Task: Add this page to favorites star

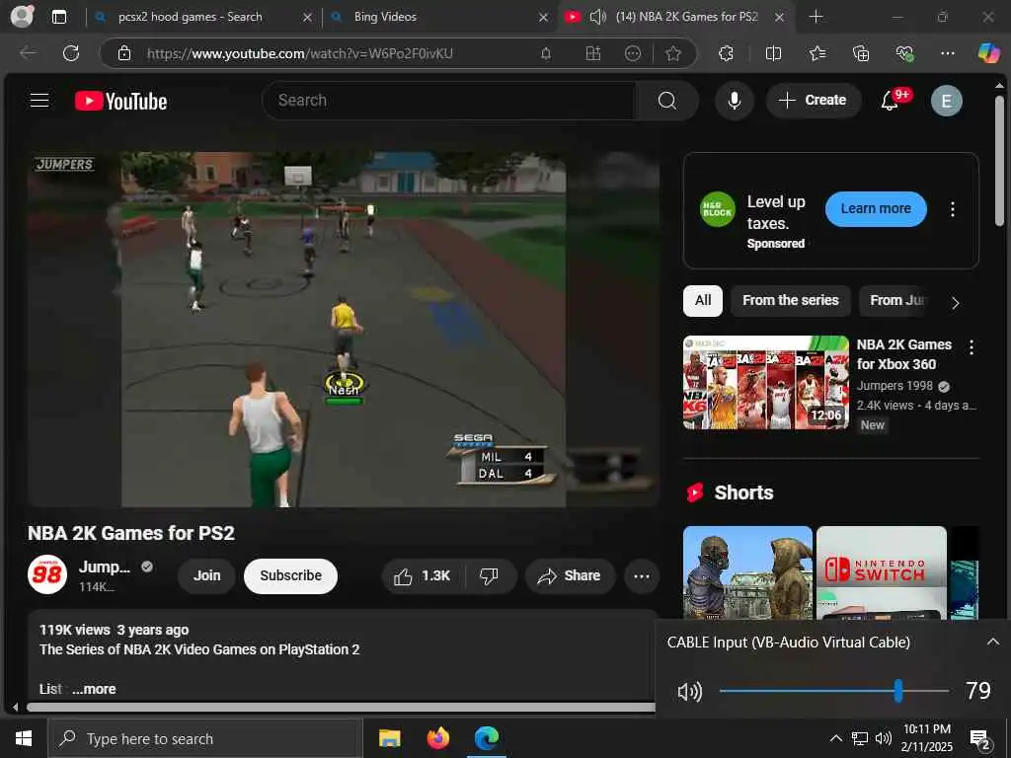Action: coord(673,53)
